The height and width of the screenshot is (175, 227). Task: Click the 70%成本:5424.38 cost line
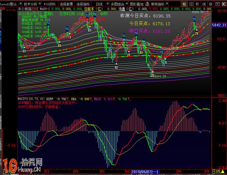tap(34, 28)
